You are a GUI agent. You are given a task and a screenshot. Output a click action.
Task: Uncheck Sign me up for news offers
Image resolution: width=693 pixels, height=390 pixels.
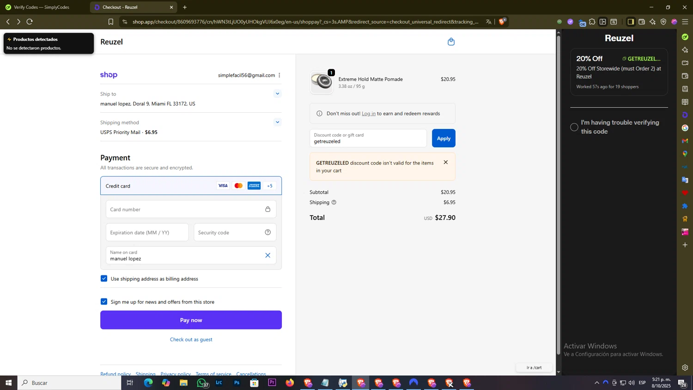pyautogui.click(x=104, y=302)
